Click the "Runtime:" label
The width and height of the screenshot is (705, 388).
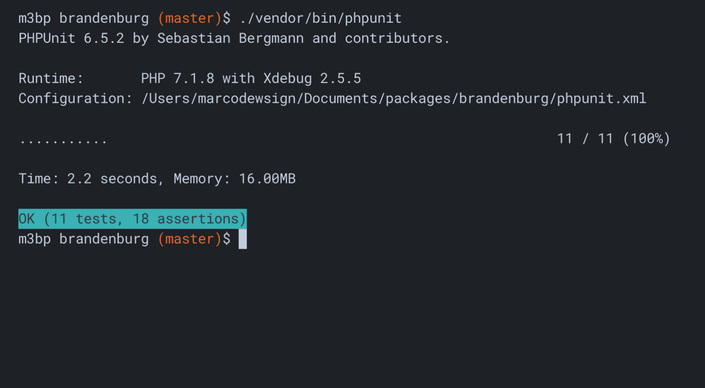(x=51, y=79)
